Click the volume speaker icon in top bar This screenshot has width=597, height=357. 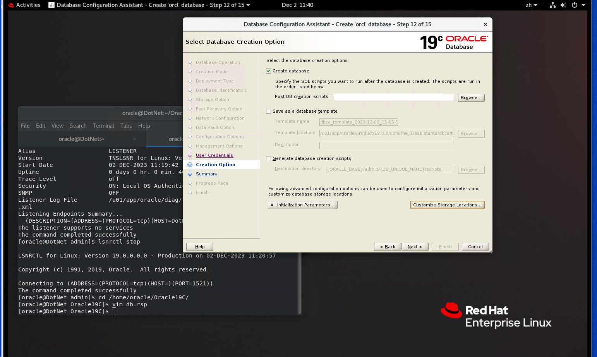[563, 5]
